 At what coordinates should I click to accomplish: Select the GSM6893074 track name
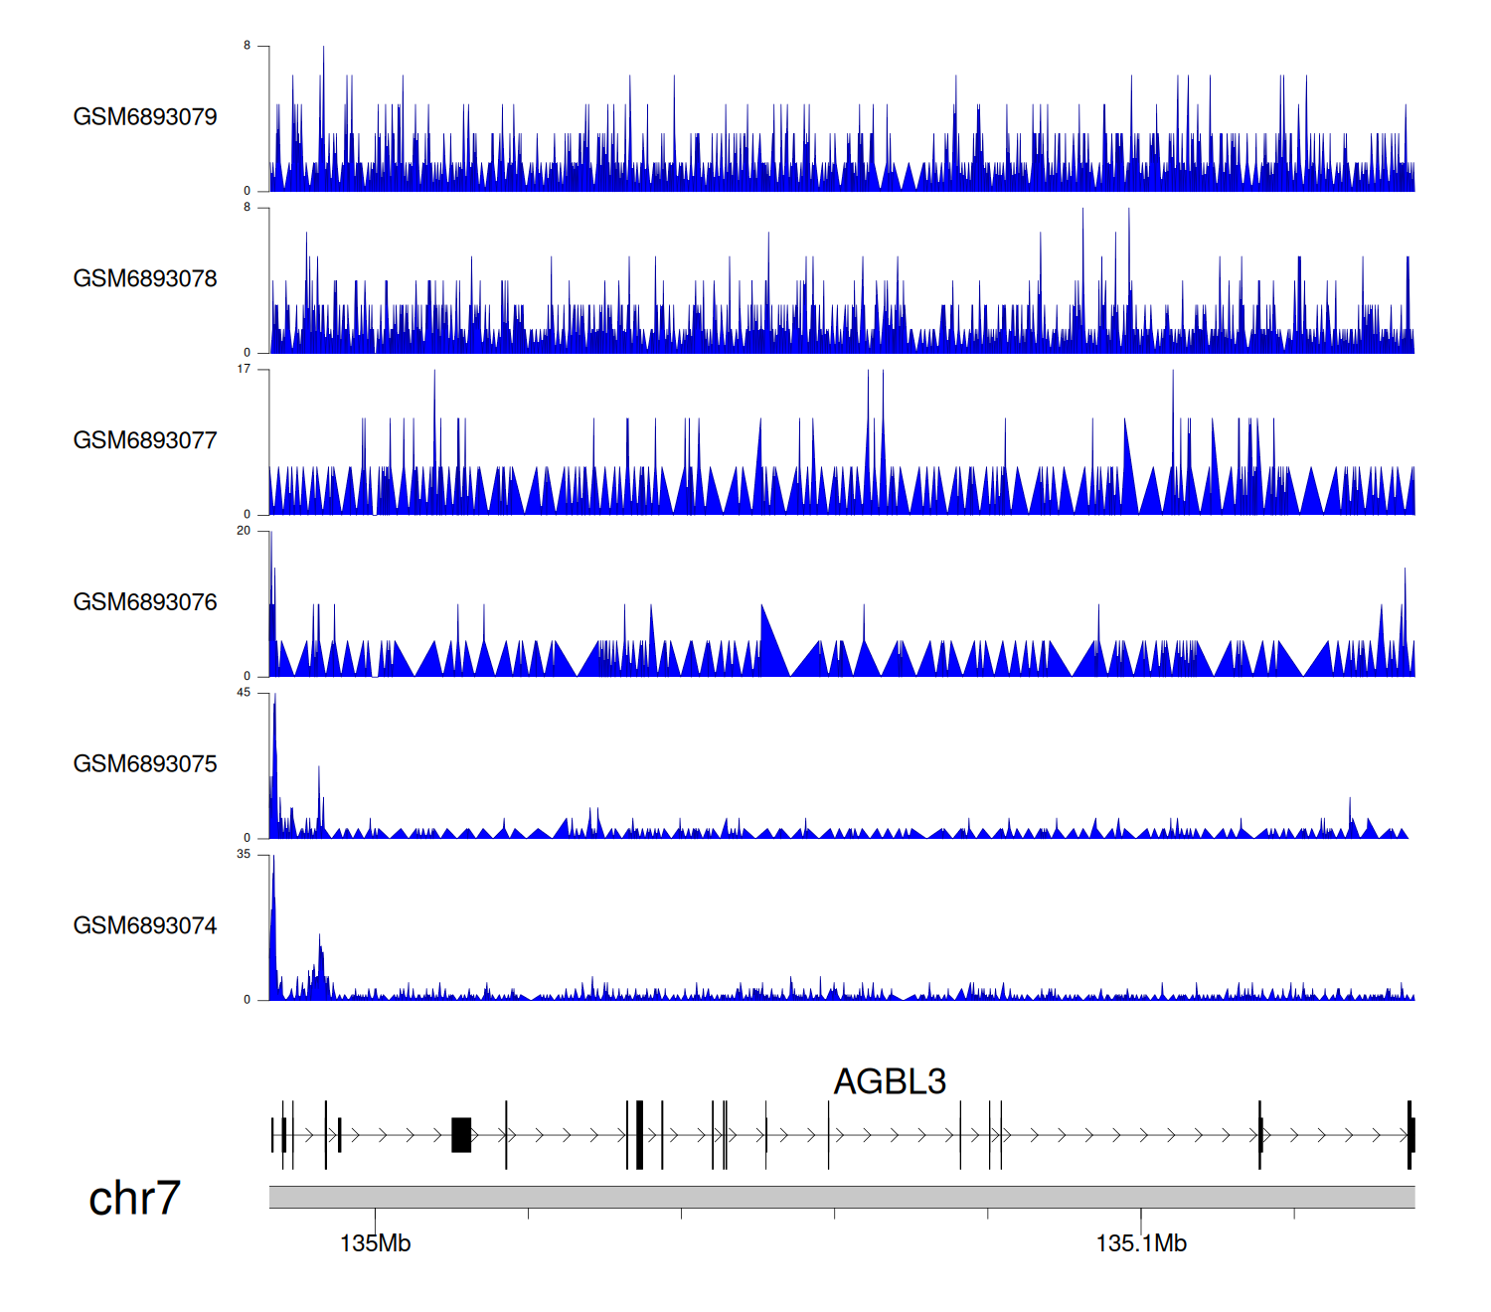coord(145,926)
